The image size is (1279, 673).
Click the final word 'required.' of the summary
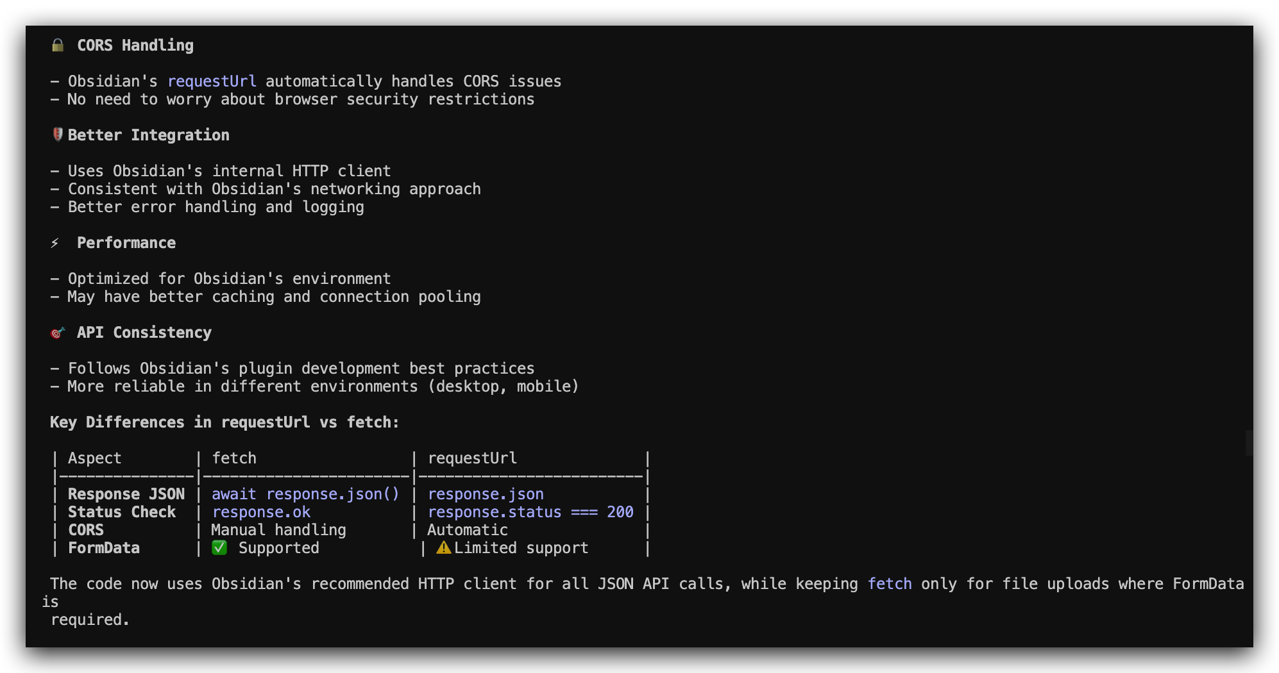click(90, 620)
